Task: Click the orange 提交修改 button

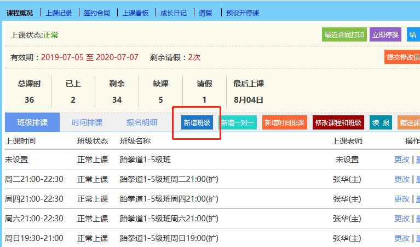Action: point(402,57)
